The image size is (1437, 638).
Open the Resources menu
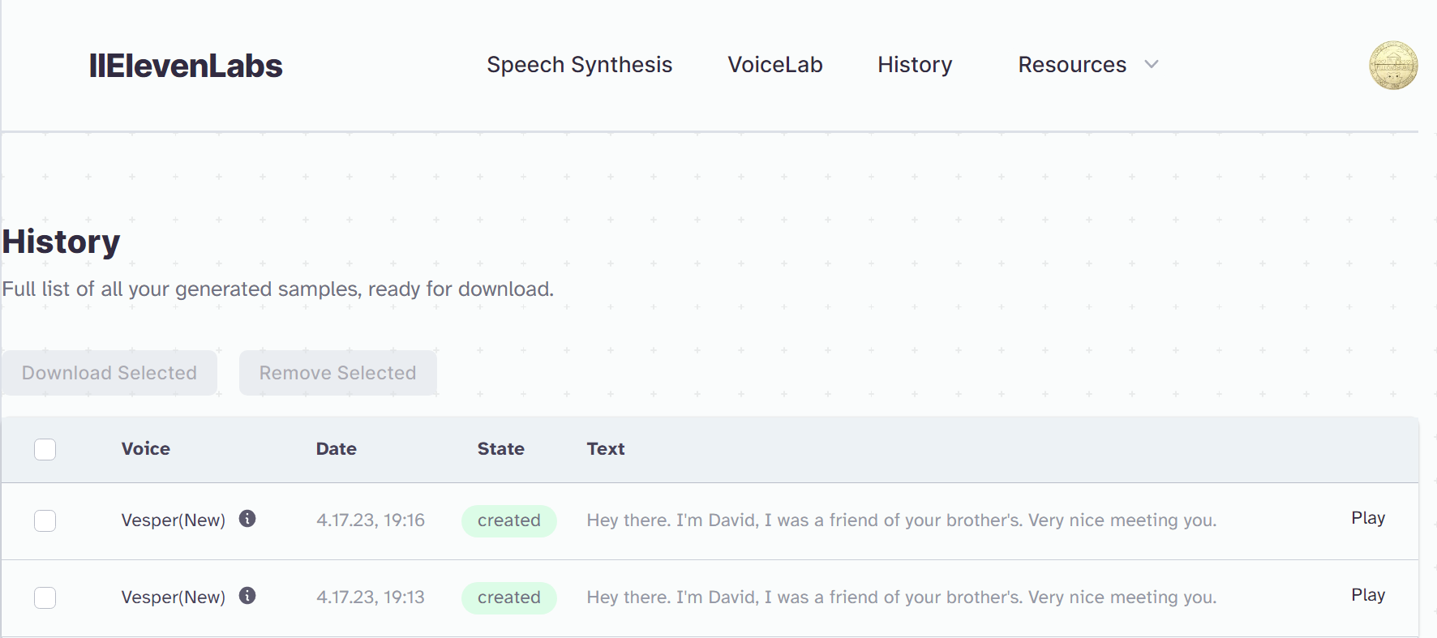coord(1072,65)
